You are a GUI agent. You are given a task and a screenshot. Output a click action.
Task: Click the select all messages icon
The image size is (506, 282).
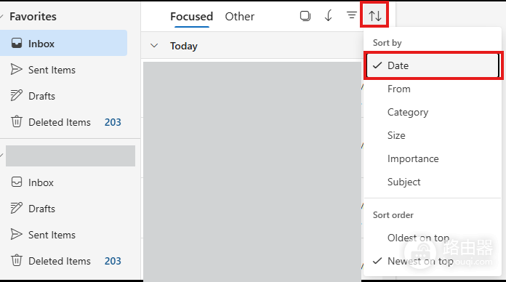[x=305, y=16]
